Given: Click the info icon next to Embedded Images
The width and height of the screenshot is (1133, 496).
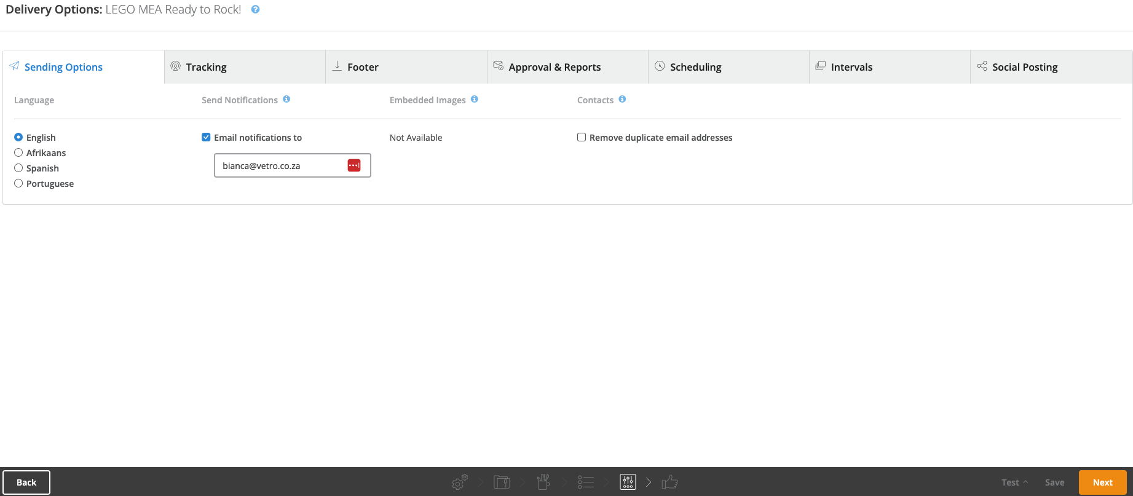Looking at the screenshot, I should tap(474, 100).
